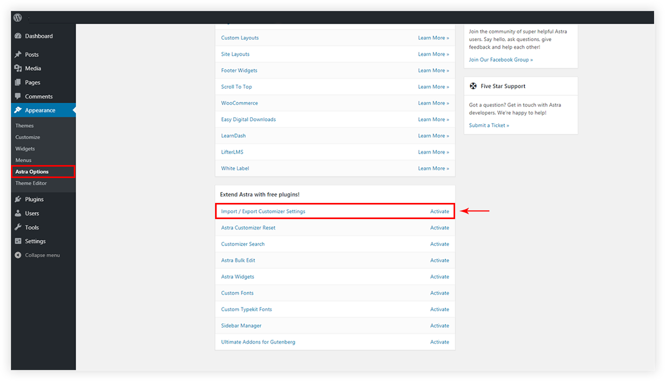Click the WordPress logo in admin bar
Viewport: 665px width, 381px height.
coord(18,18)
